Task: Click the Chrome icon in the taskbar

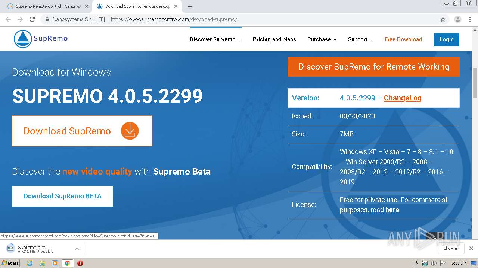Action: click(x=67, y=263)
